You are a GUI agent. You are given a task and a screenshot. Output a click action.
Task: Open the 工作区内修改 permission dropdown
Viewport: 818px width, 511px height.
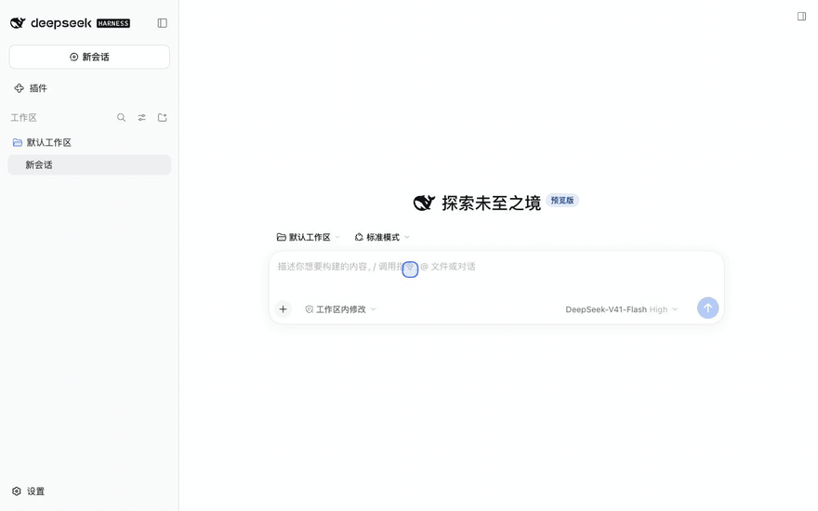tap(340, 309)
